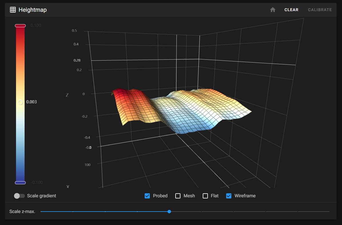Click the Scale z-max. label

pos(22,212)
